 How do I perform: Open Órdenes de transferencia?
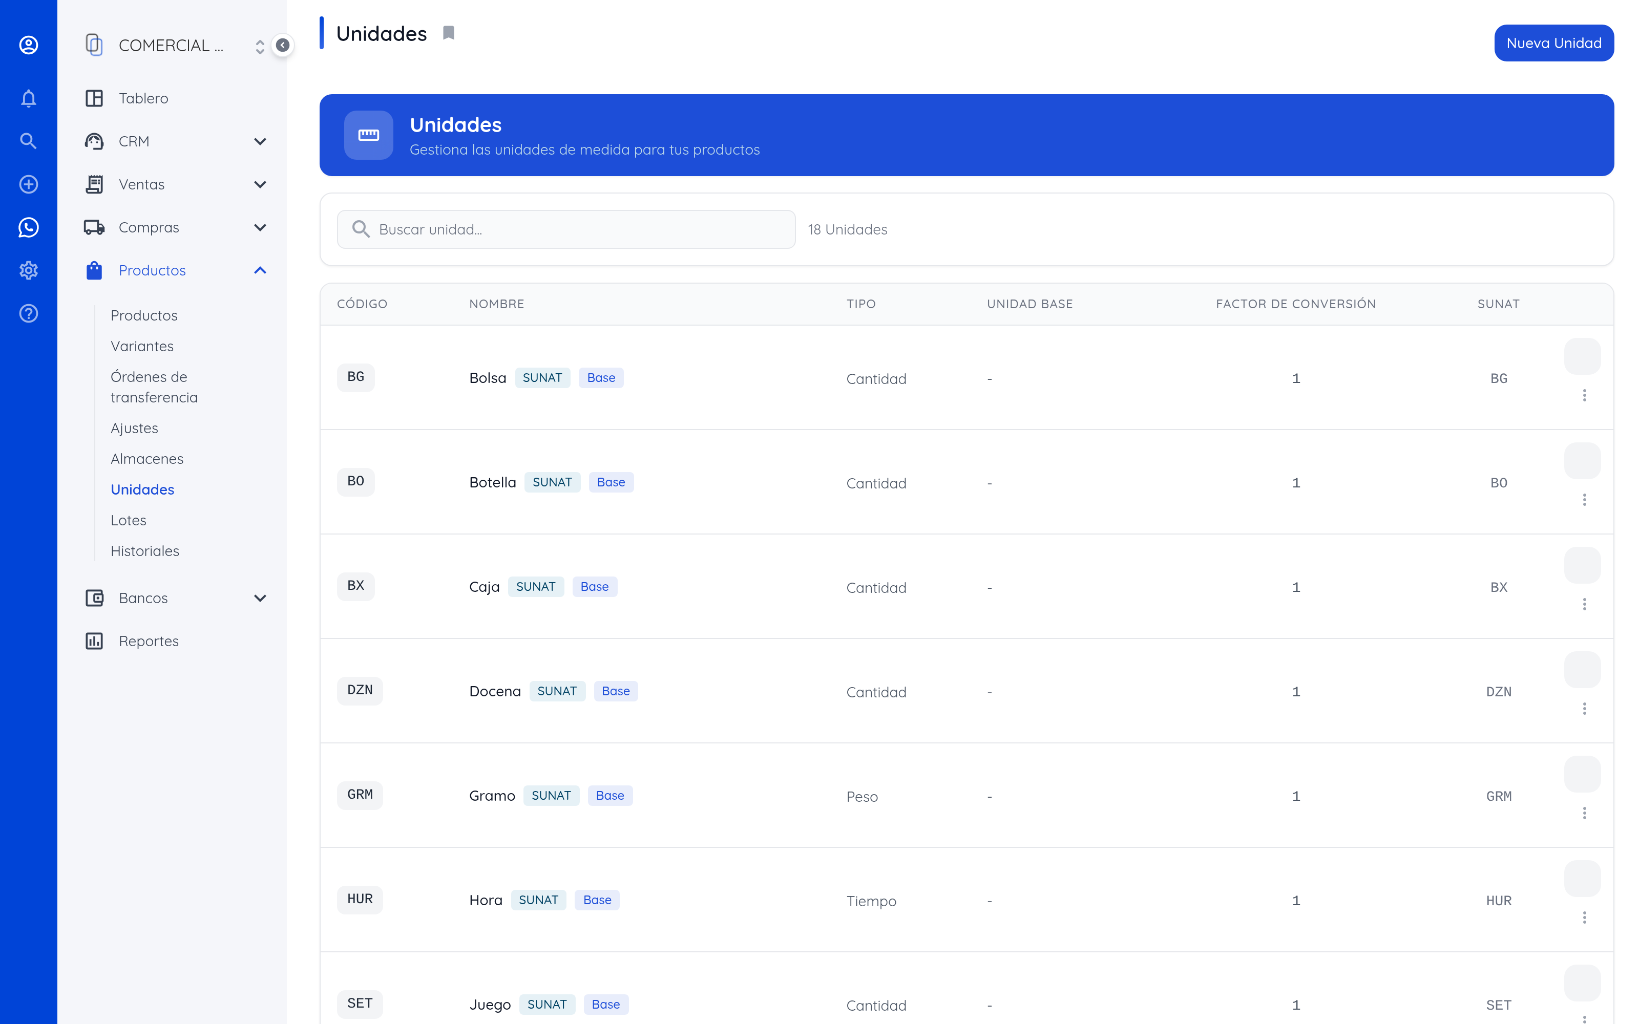[x=154, y=387]
